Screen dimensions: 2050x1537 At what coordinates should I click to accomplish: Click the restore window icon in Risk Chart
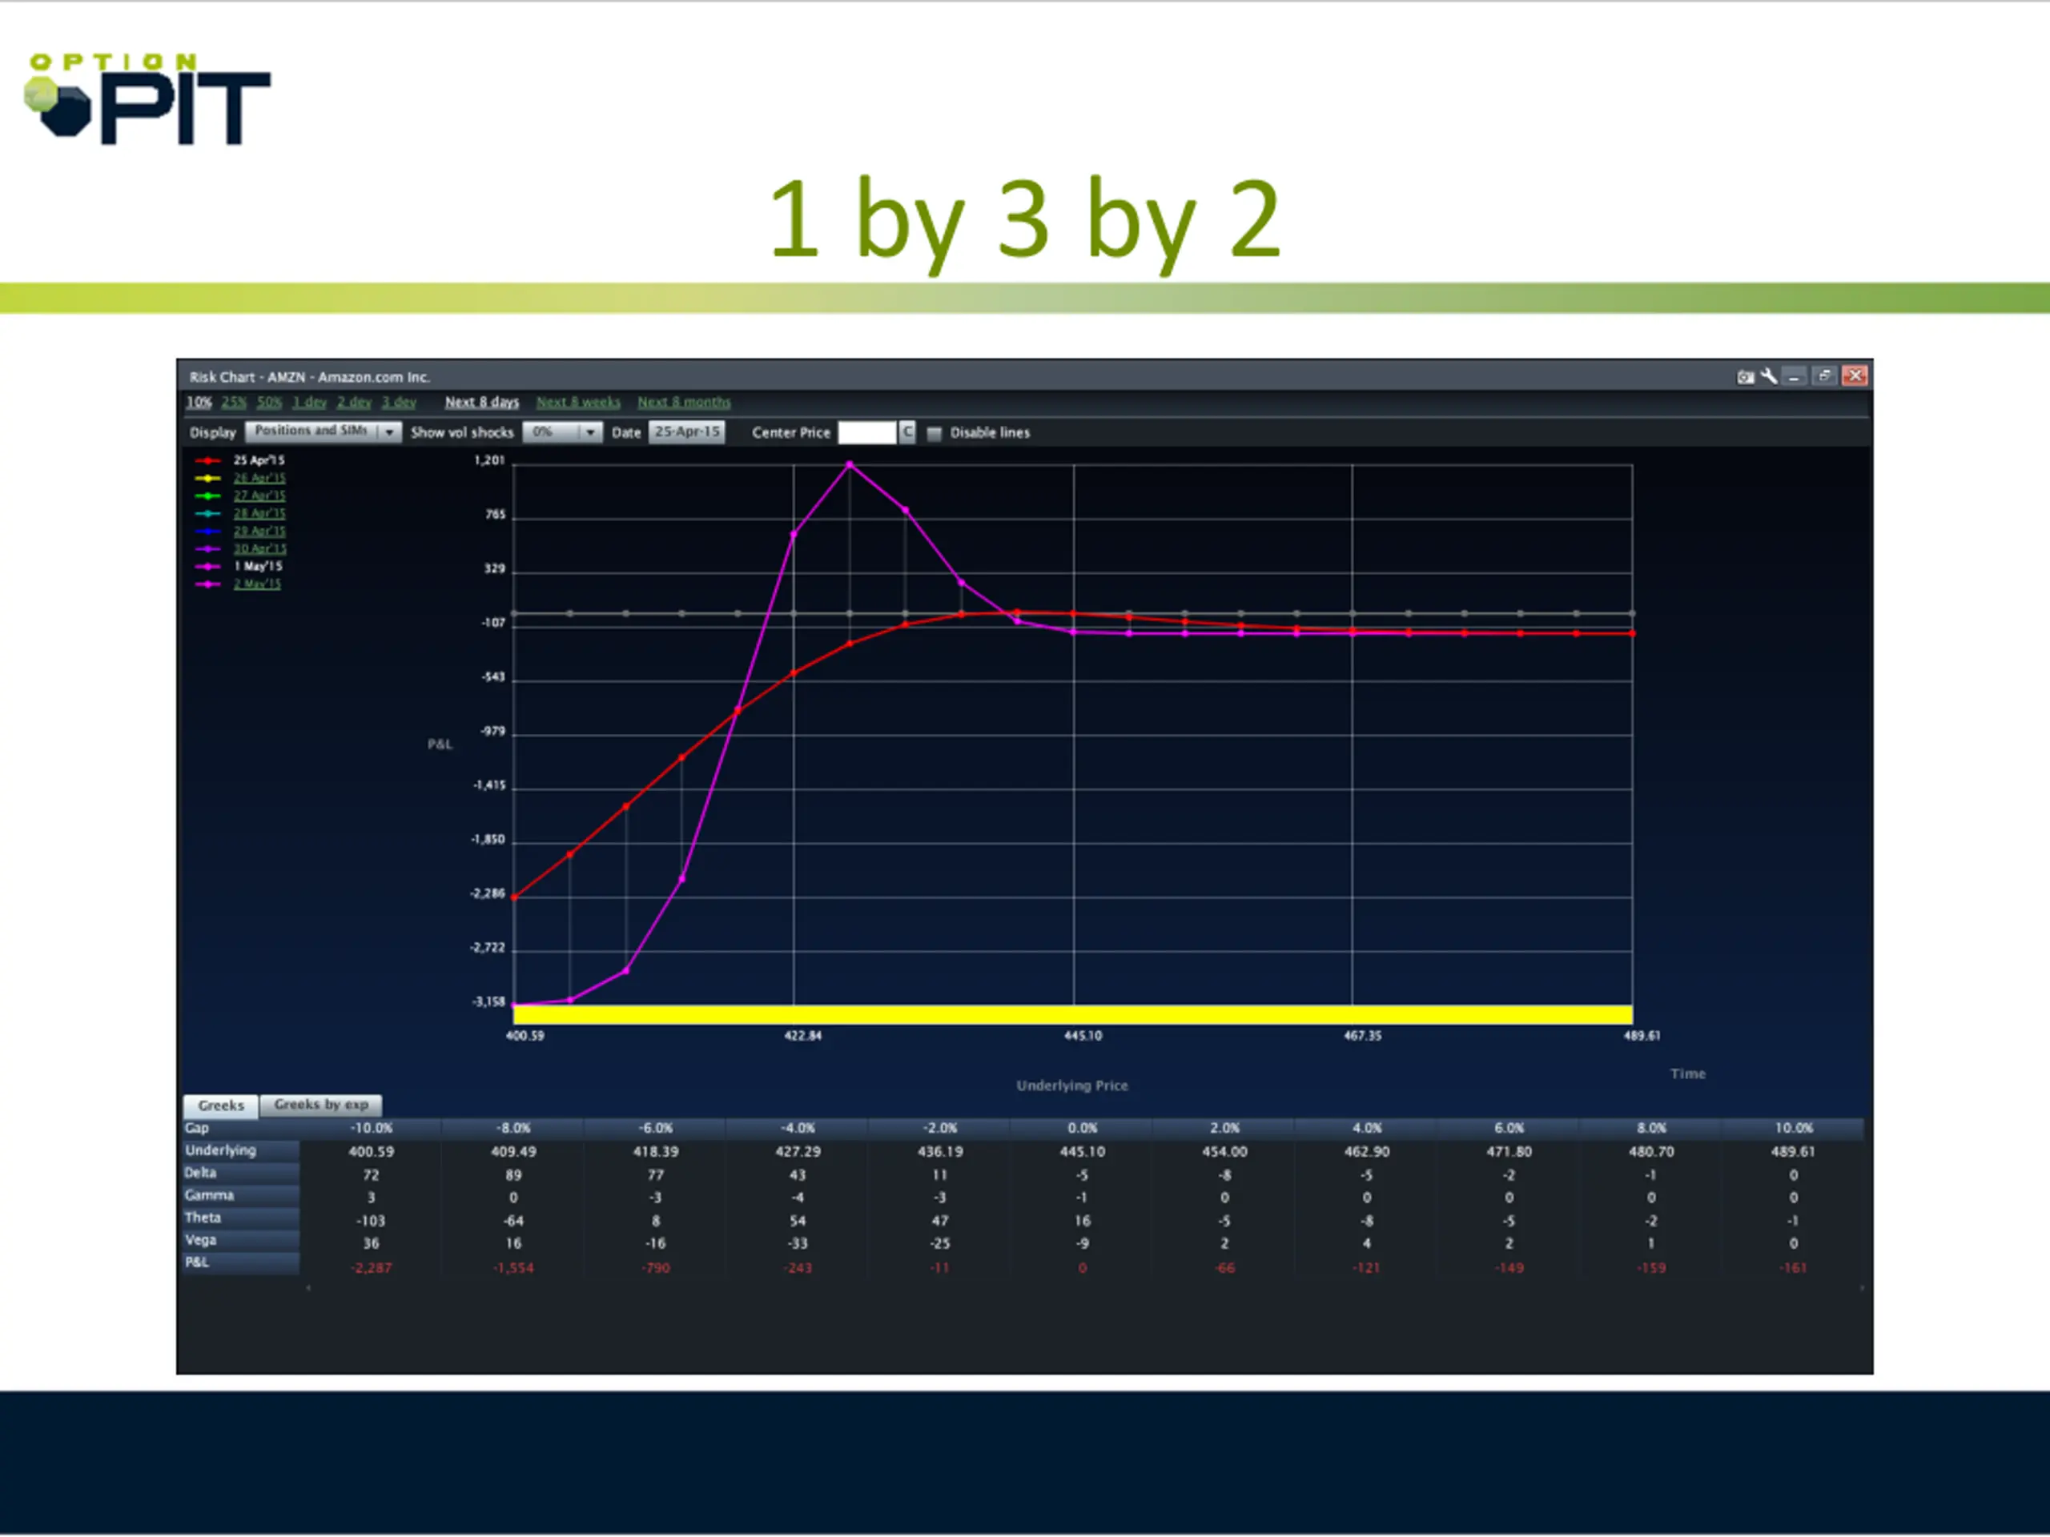(x=1824, y=375)
